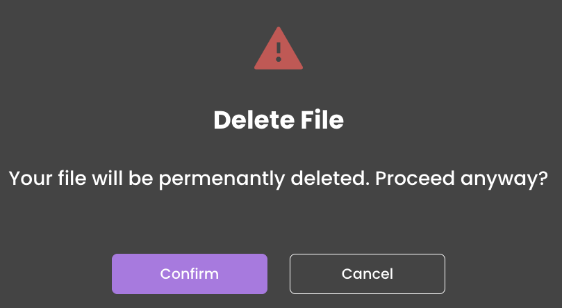Select the Delete File heading

click(279, 120)
